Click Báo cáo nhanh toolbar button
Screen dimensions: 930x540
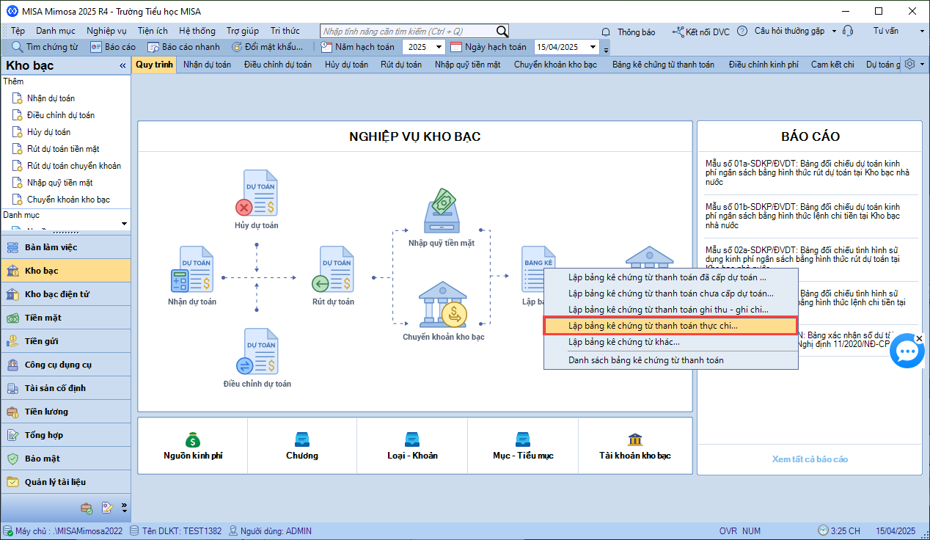183,47
